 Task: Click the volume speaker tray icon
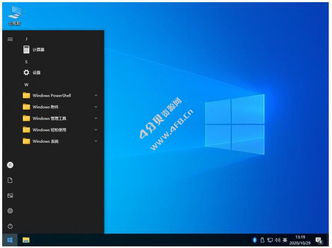277,239
